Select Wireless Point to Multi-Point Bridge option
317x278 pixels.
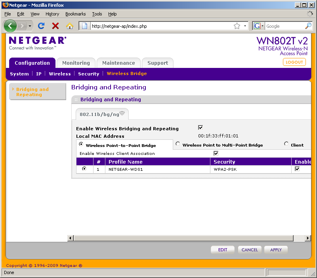178,144
